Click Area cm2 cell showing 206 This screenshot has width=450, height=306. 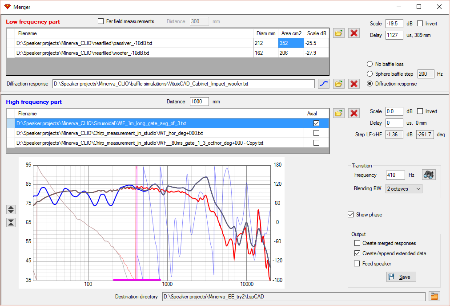291,53
